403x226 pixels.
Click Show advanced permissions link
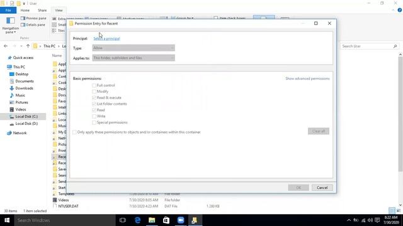307,78
